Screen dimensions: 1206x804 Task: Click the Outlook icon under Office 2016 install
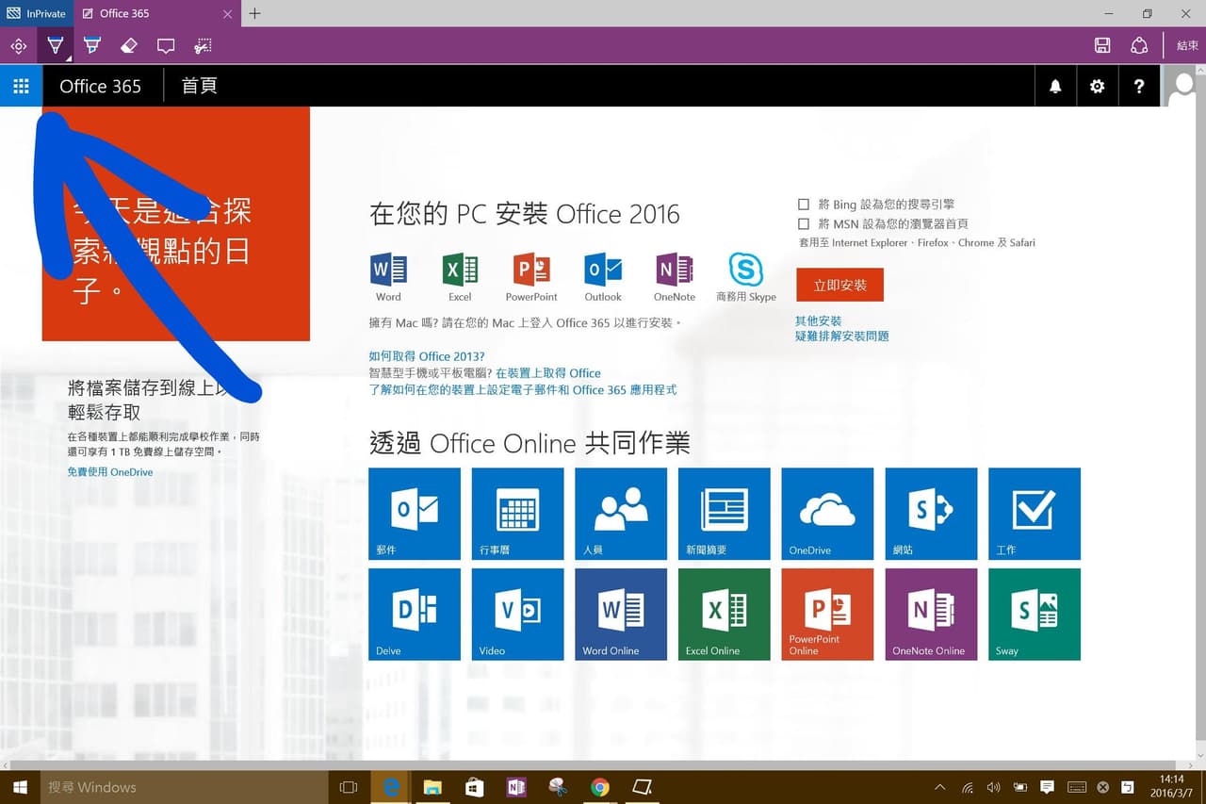tap(603, 270)
